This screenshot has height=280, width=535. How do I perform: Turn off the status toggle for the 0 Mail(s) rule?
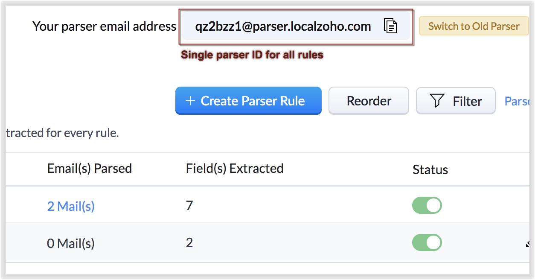(x=427, y=242)
